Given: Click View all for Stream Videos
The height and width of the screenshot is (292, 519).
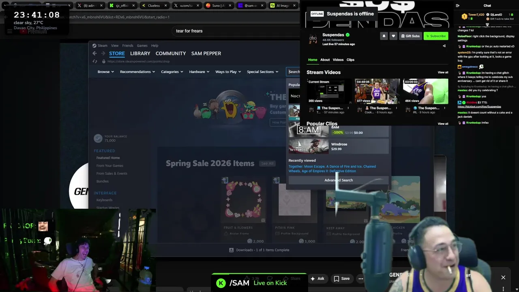Looking at the screenshot, I should click(x=443, y=72).
